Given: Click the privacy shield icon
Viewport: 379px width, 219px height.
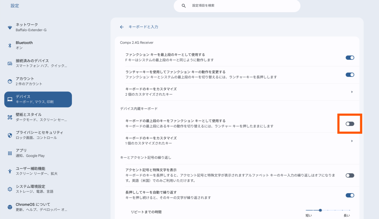Looking at the screenshot, I should tap(10, 135).
